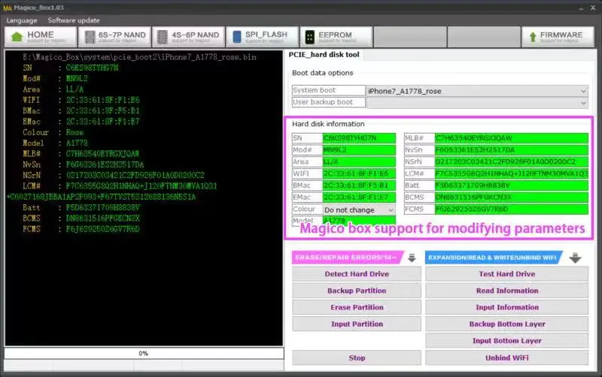The image size is (602, 377).
Task: Click the BCMS input field
Action: (511, 198)
